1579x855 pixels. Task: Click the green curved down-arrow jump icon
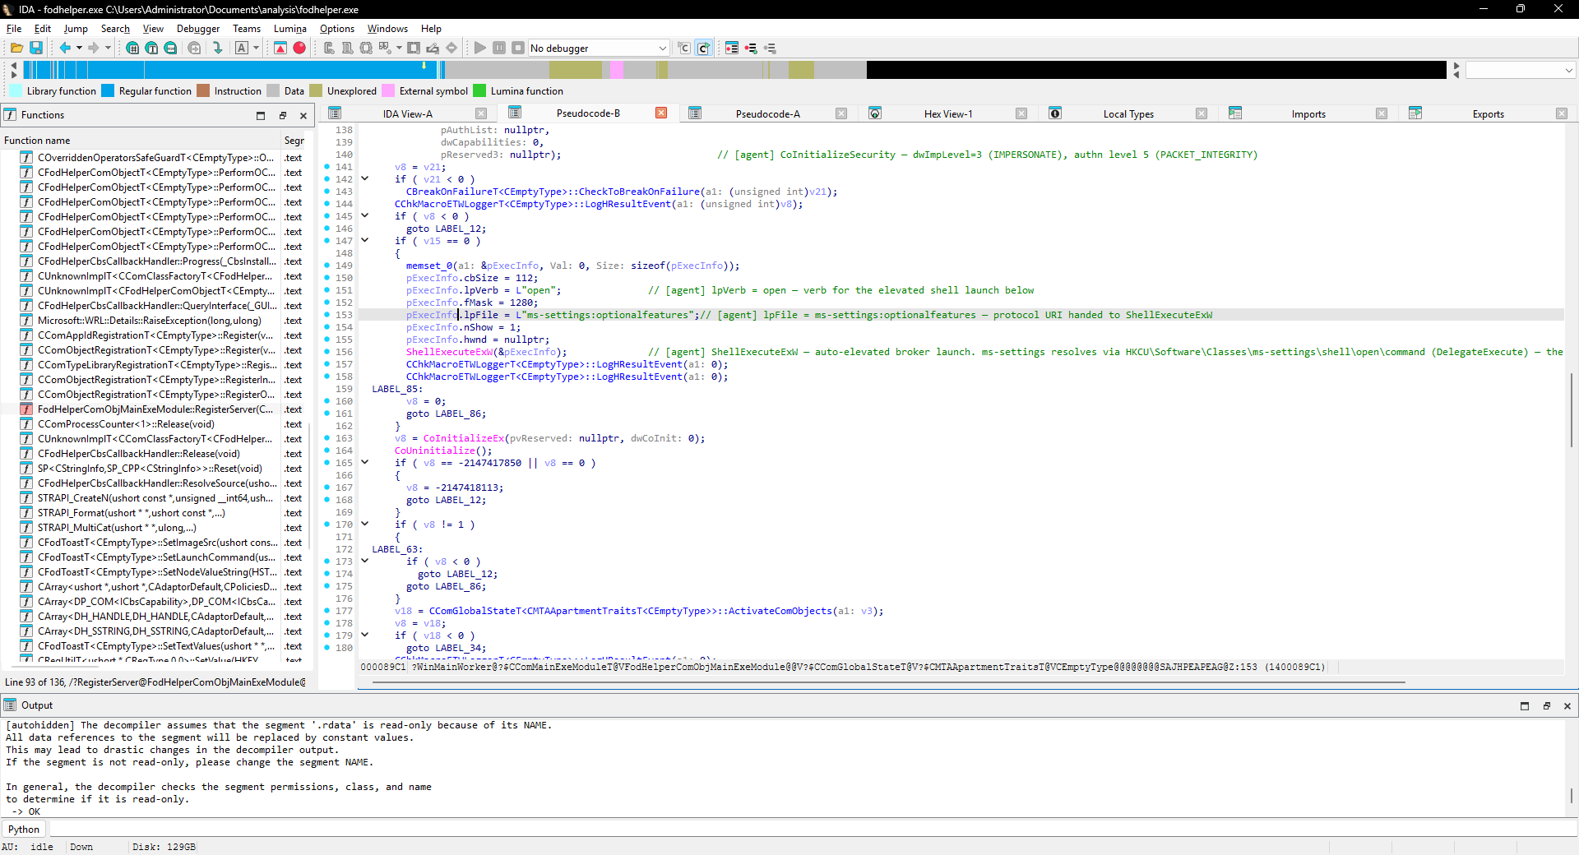(x=217, y=48)
